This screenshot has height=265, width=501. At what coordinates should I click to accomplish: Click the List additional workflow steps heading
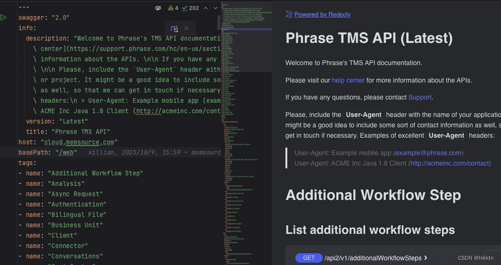(x=370, y=230)
